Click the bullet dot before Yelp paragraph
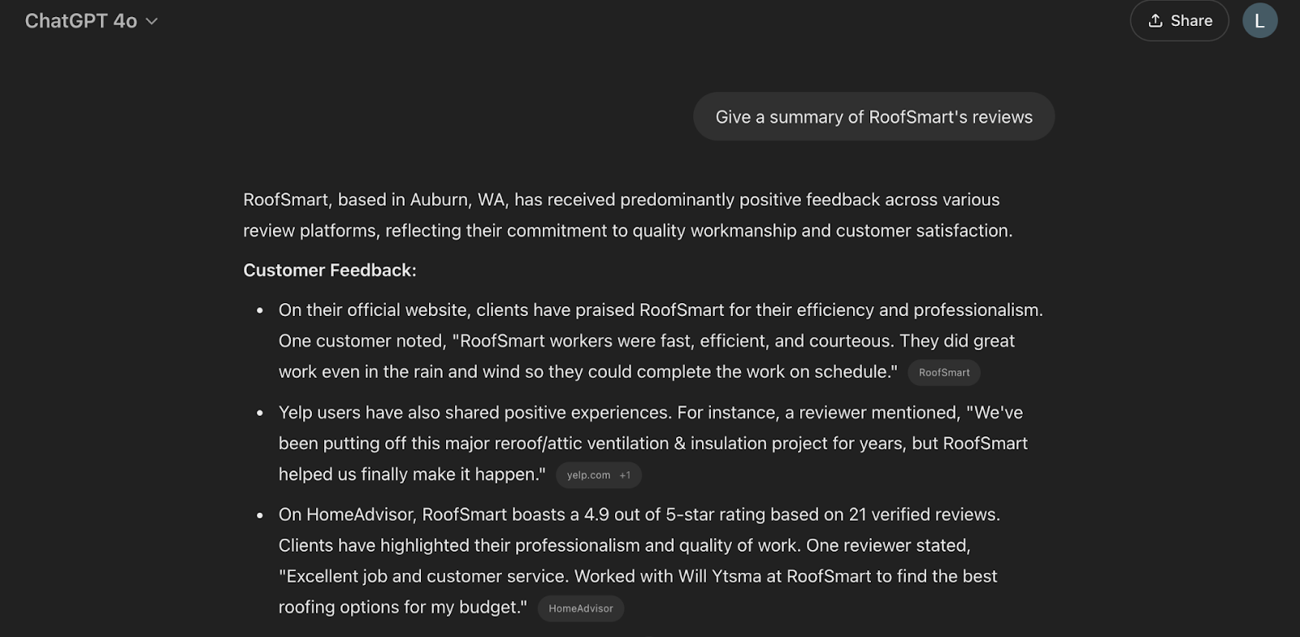The width and height of the screenshot is (1300, 637). pyautogui.click(x=260, y=414)
